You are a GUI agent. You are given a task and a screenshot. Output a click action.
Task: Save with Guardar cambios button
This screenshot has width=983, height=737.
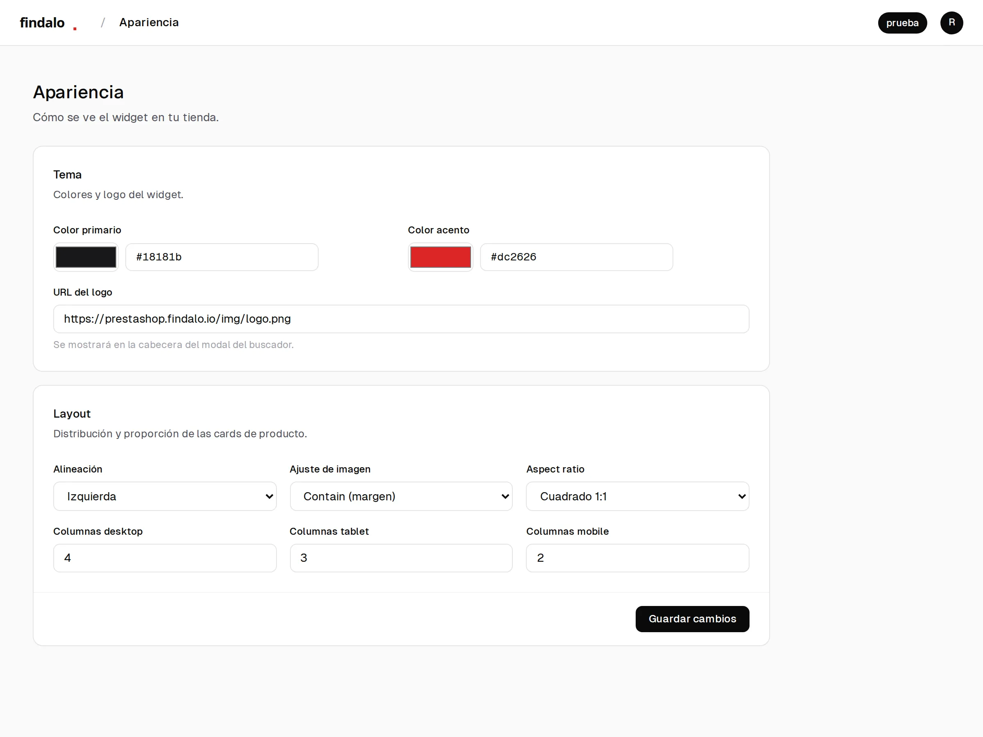click(x=692, y=619)
